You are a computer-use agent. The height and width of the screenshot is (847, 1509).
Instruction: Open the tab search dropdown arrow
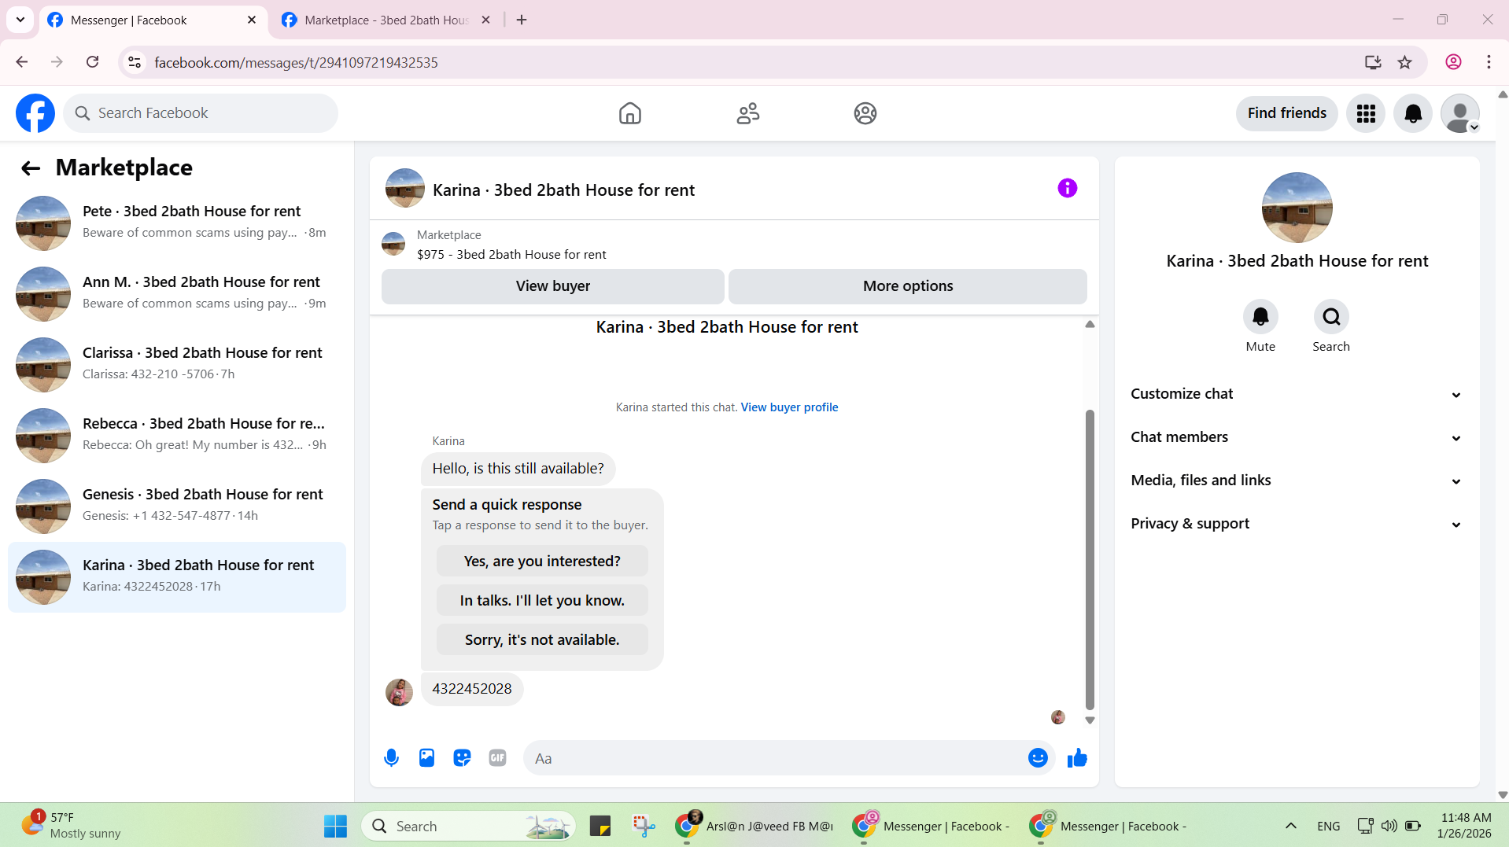20,20
